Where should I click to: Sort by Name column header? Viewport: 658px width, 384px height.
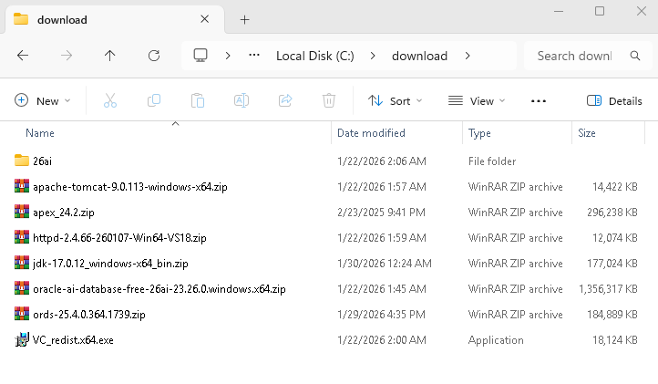pos(40,133)
